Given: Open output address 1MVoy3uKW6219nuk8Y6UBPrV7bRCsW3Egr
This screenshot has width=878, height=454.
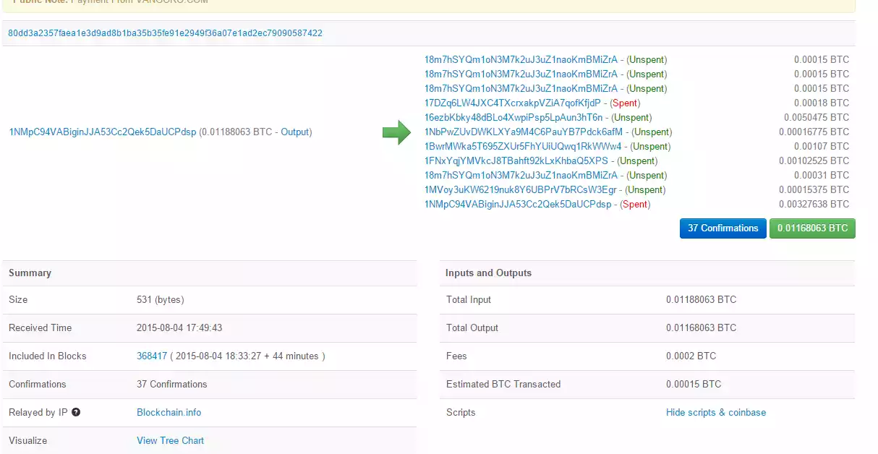Looking at the screenshot, I should tap(520, 190).
